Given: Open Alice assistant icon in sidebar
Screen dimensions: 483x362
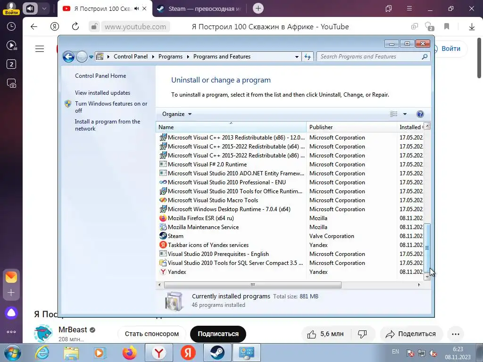Looking at the screenshot, I should [11, 313].
